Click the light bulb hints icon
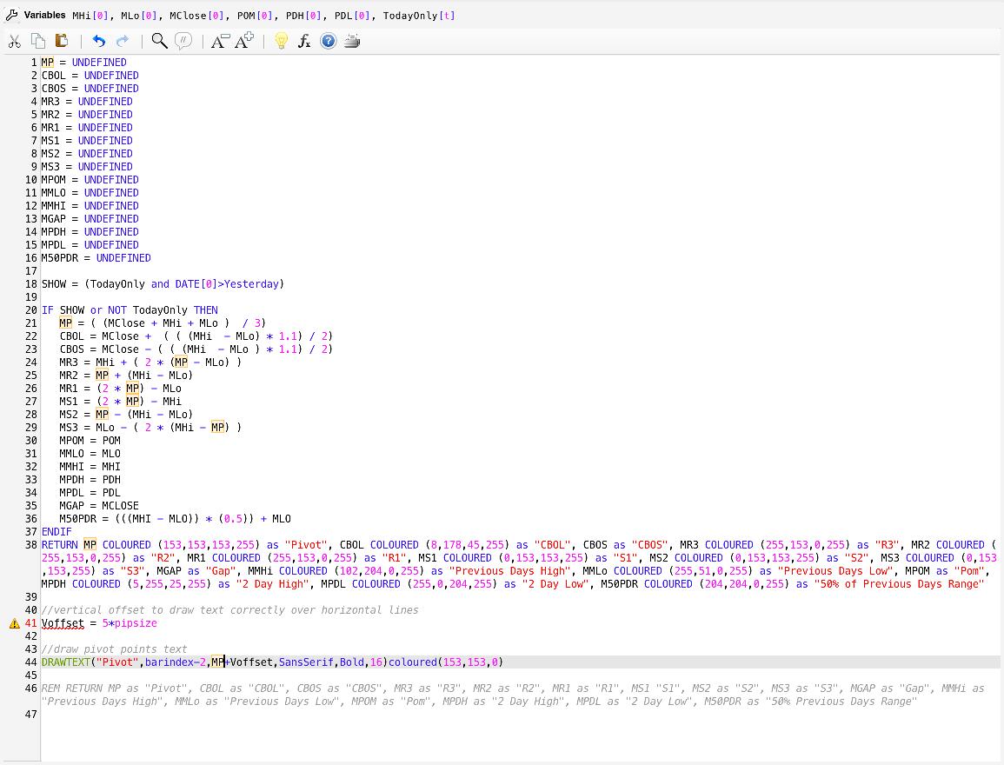The height and width of the screenshot is (765, 1004). [x=281, y=41]
